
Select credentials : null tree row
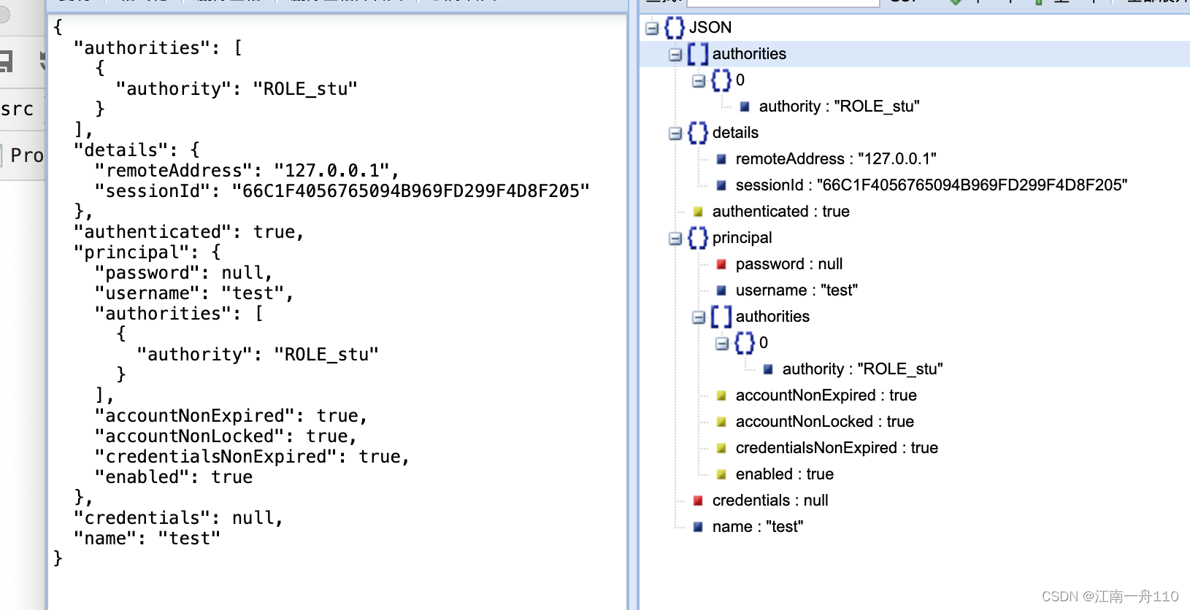pos(770,501)
